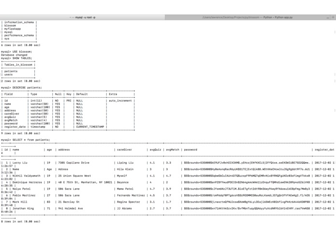Click the caregiver 'Fernando Martinez'
Image resolution: width=336 pixels, height=239 pixels.
tap(131, 195)
